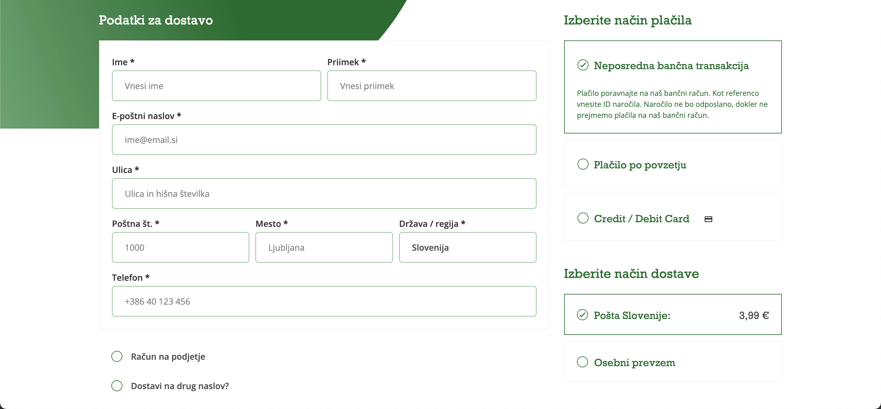Enable Račun na podjetje option
Image resolution: width=881 pixels, height=409 pixels.
[x=117, y=356]
